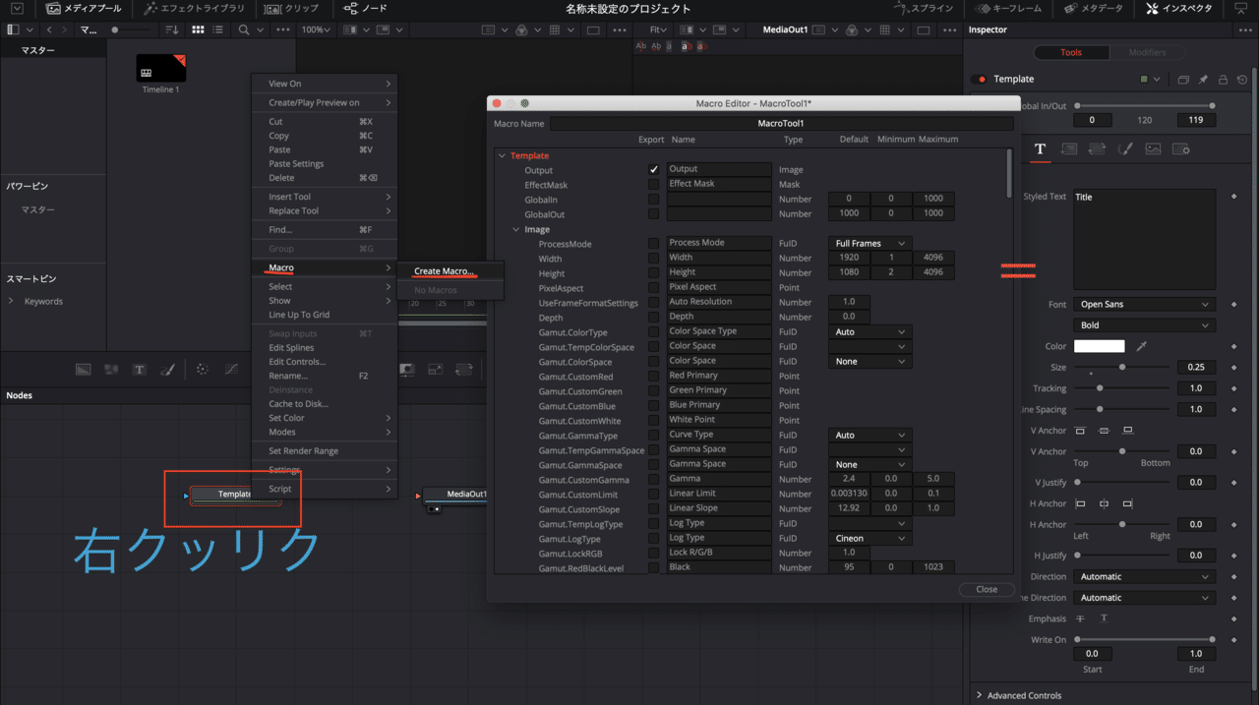Enable export checkbox for ProcessMode
Viewport: 1259px width, 705px height.
pos(654,244)
